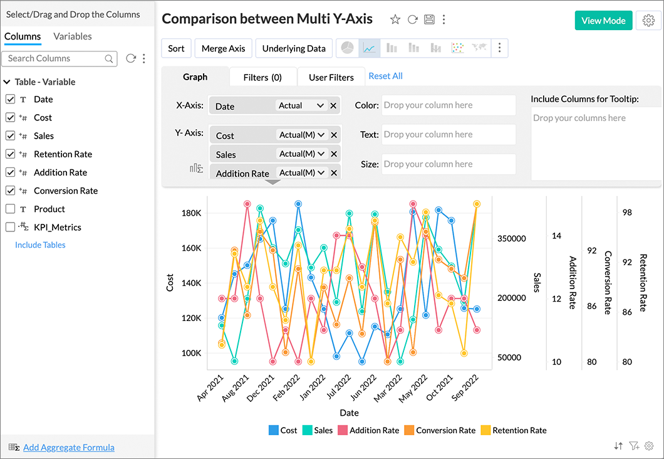Click the Retention Rate legend swatch

485,430
